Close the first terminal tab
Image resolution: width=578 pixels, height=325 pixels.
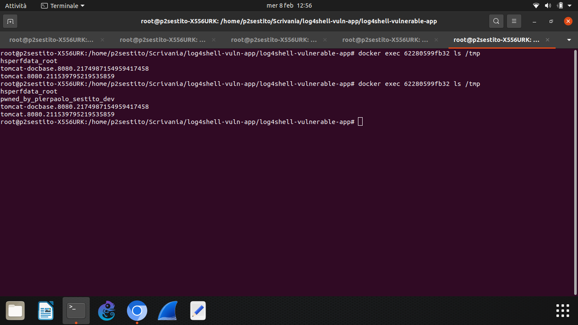coord(102,40)
